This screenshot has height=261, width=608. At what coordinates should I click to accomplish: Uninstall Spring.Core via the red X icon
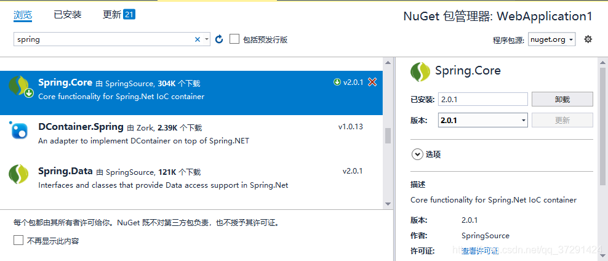tap(372, 82)
